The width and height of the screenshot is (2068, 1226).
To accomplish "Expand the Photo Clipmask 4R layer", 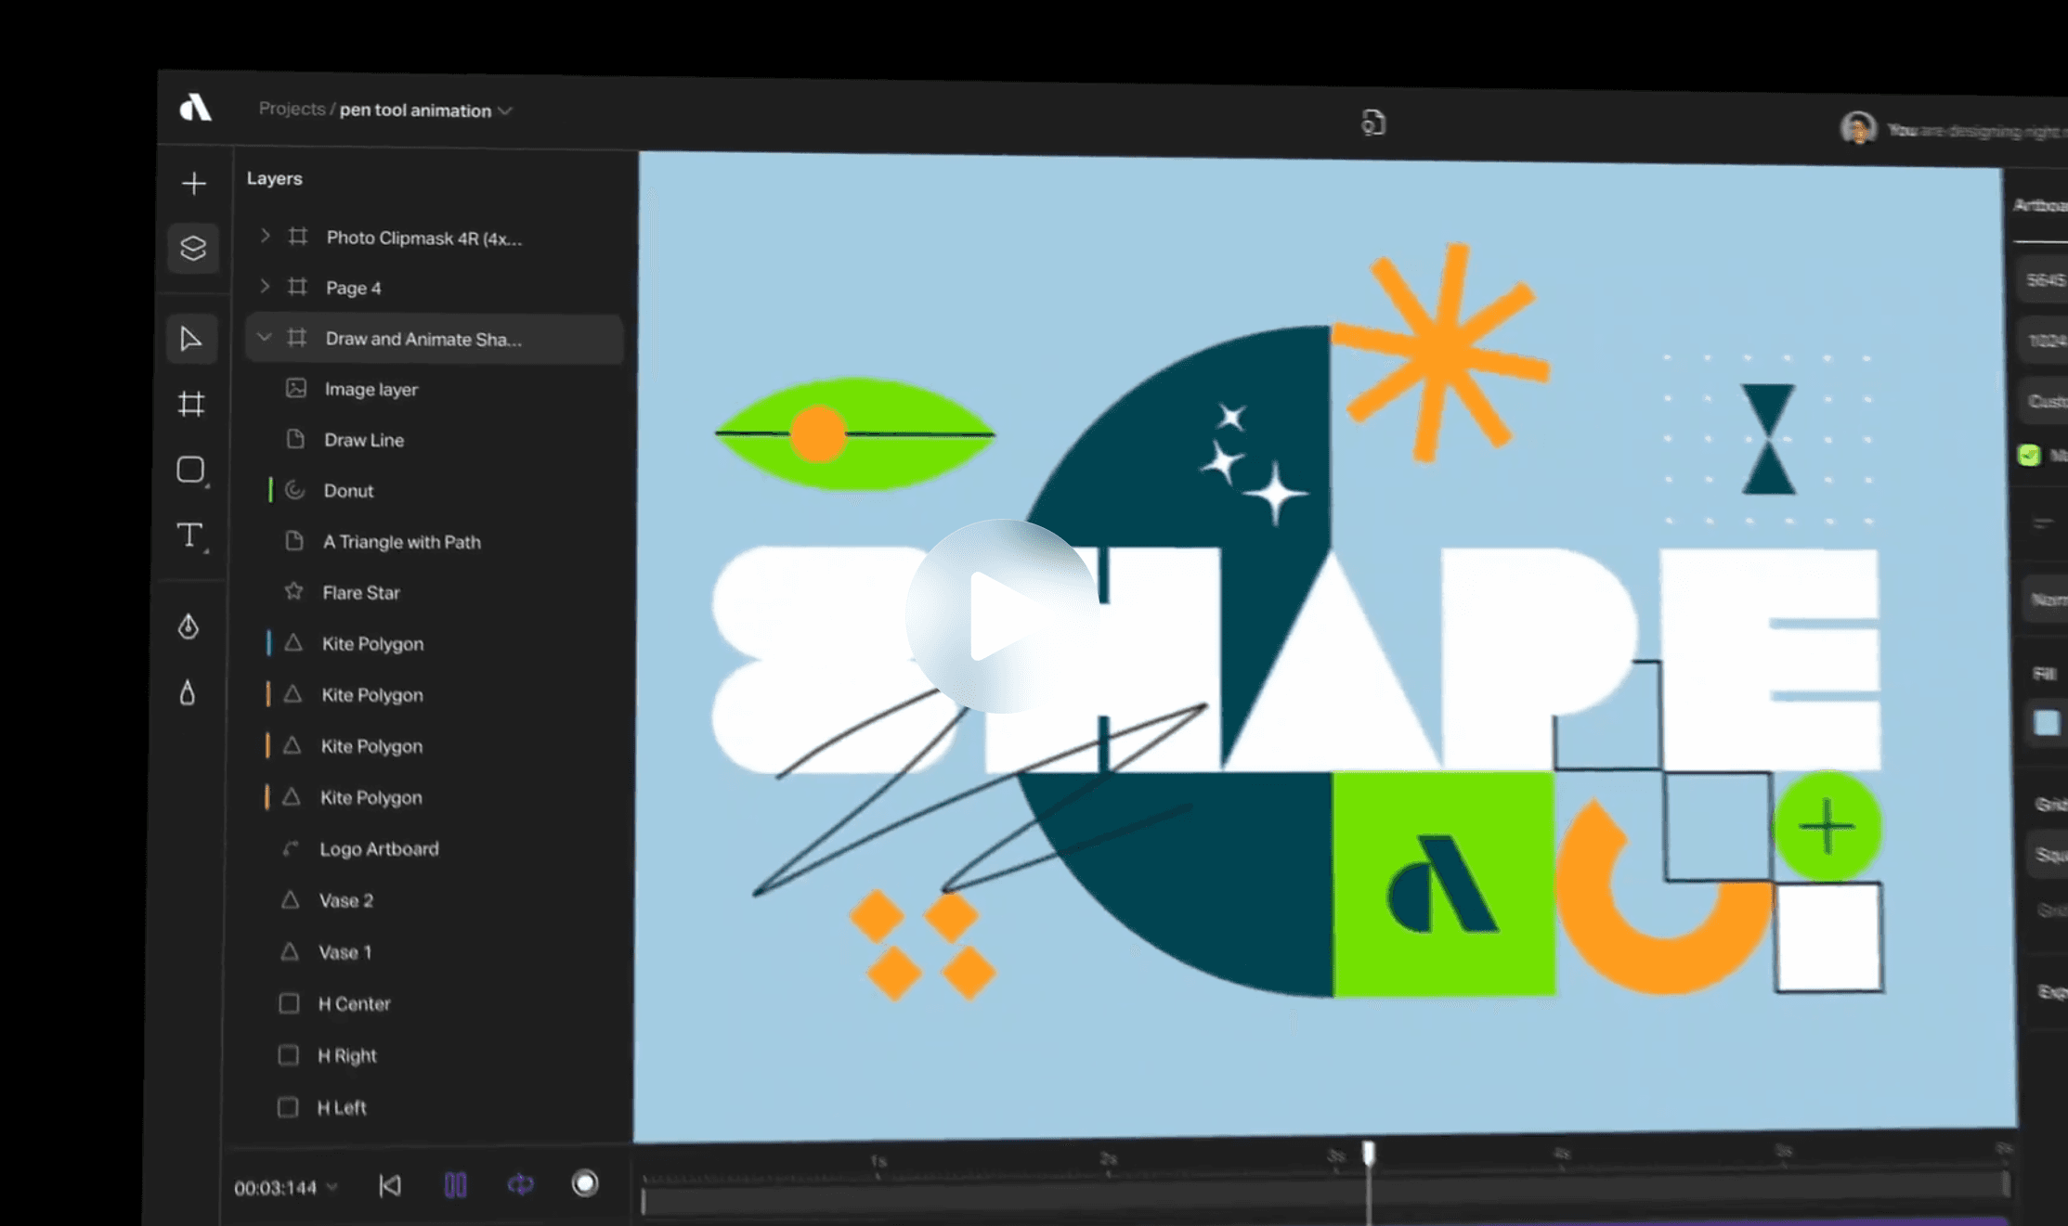I will [x=266, y=237].
